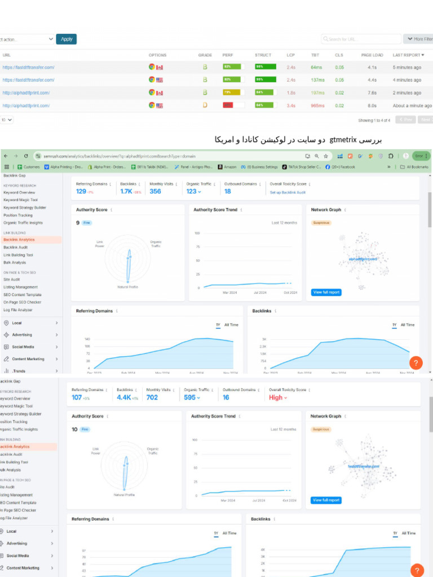Click the Apply button
Image resolution: width=433 pixels, height=577 pixels.
67,39
